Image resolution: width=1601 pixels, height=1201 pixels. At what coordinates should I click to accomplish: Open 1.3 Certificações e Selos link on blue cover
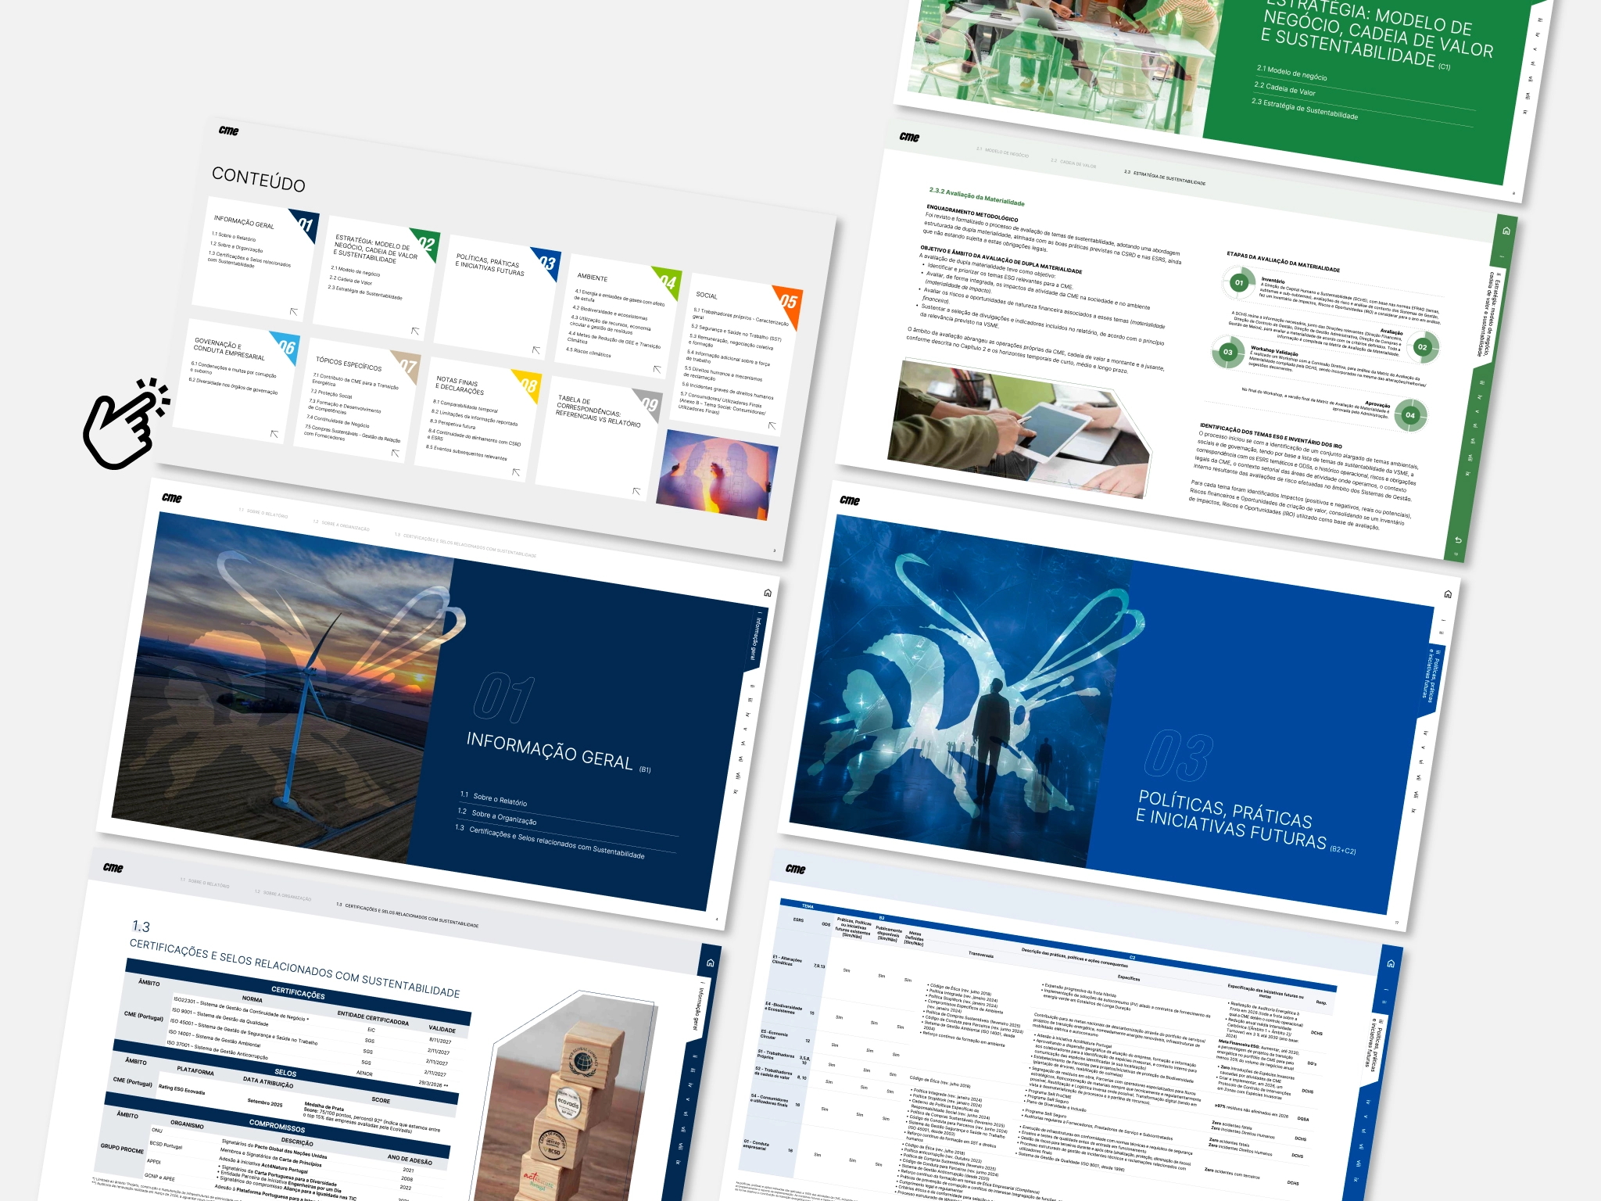(550, 841)
